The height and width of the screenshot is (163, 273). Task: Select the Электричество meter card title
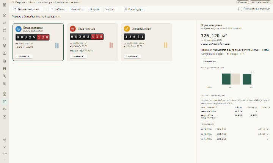click(x=141, y=29)
